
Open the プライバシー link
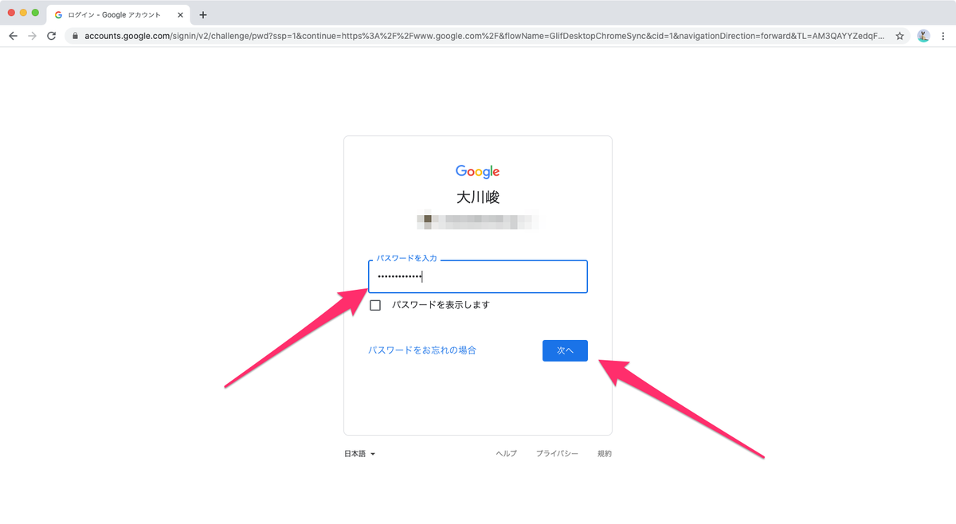(x=557, y=454)
